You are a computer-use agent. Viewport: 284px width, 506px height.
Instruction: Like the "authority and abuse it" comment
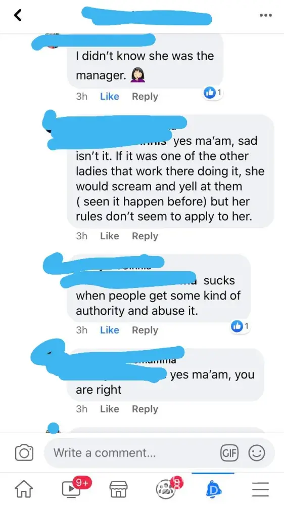(x=110, y=330)
